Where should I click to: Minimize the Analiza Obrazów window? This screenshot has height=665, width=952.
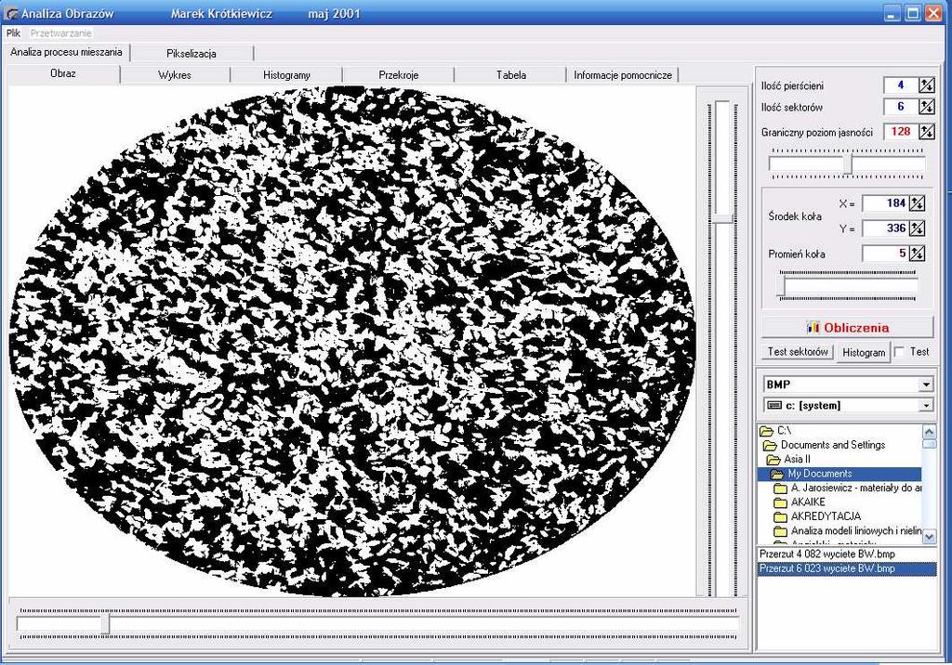coord(892,13)
